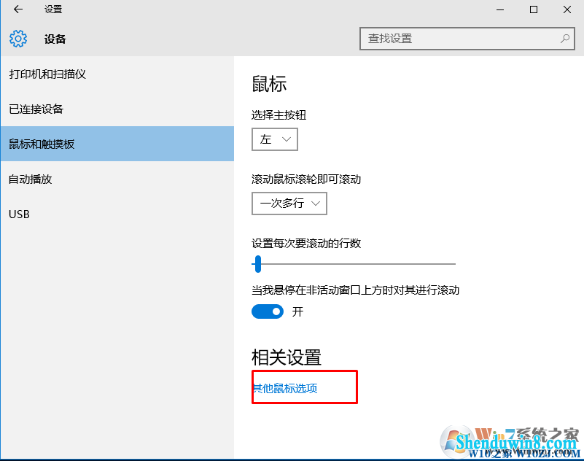The height and width of the screenshot is (461, 584).
Task: Minimize the 设置 window
Action: tap(500, 9)
